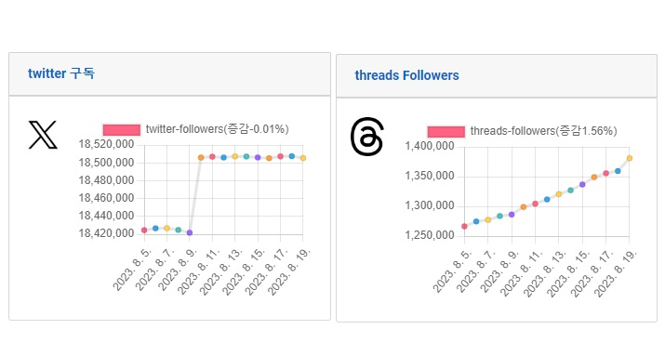The height and width of the screenshot is (356, 665).
Task: Select the Threads data point at 2023. 8. 15.
Action: (x=582, y=184)
